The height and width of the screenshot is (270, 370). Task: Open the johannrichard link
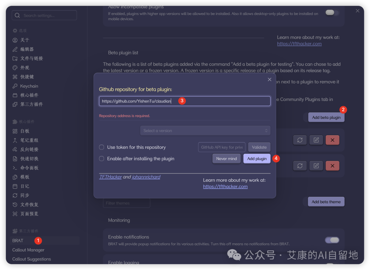click(146, 177)
